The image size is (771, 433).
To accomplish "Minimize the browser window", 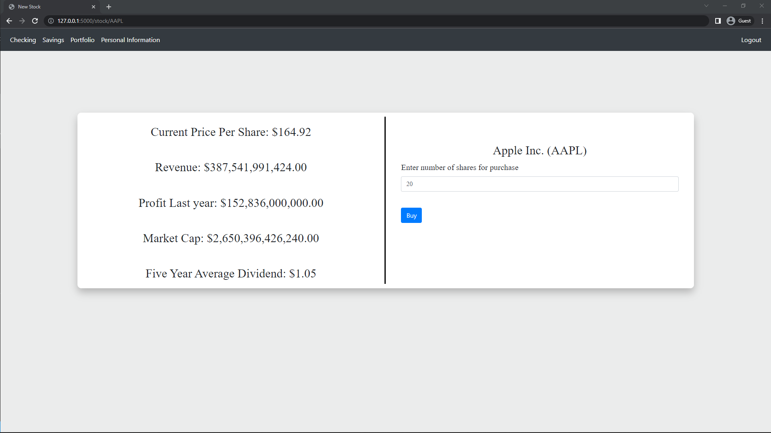I will [725, 6].
